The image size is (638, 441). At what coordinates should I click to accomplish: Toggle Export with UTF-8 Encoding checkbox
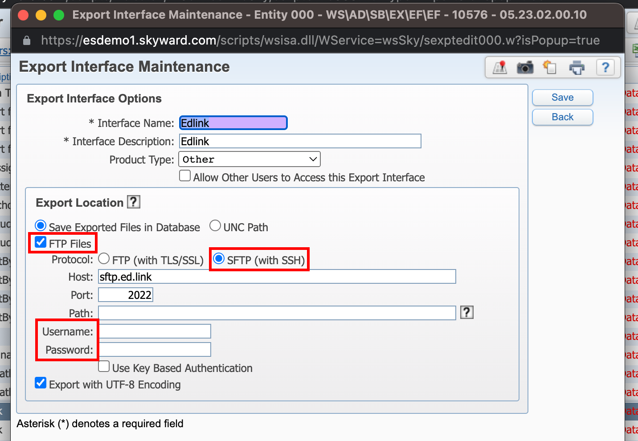click(x=41, y=383)
